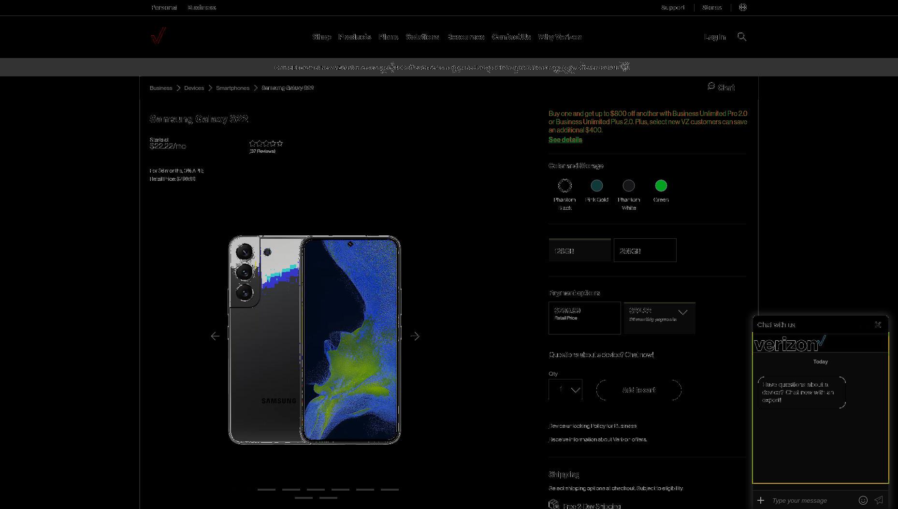Expand the $22.22 monthly payments dropdown

(x=660, y=318)
